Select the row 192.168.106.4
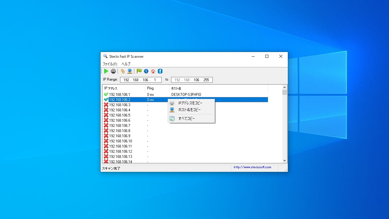This screenshot has width=389, height=219. [x=185, y=110]
